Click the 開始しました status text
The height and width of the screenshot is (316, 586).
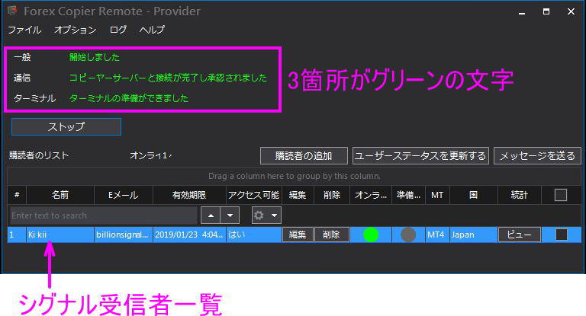point(95,57)
